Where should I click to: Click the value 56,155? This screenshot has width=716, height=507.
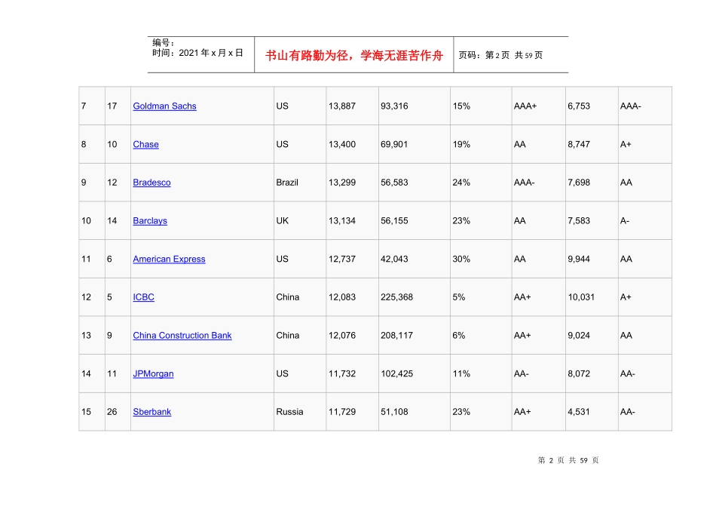point(394,221)
